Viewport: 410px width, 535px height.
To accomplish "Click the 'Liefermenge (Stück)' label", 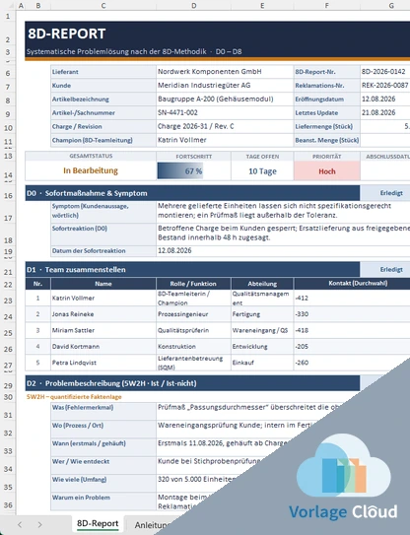I will tap(326, 126).
